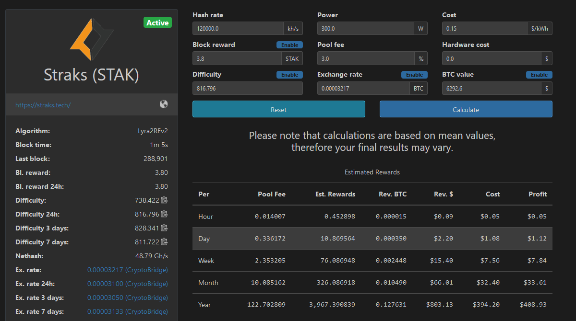Click the Straks logo image
Viewport: 576px width, 321px height.
(92, 39)
